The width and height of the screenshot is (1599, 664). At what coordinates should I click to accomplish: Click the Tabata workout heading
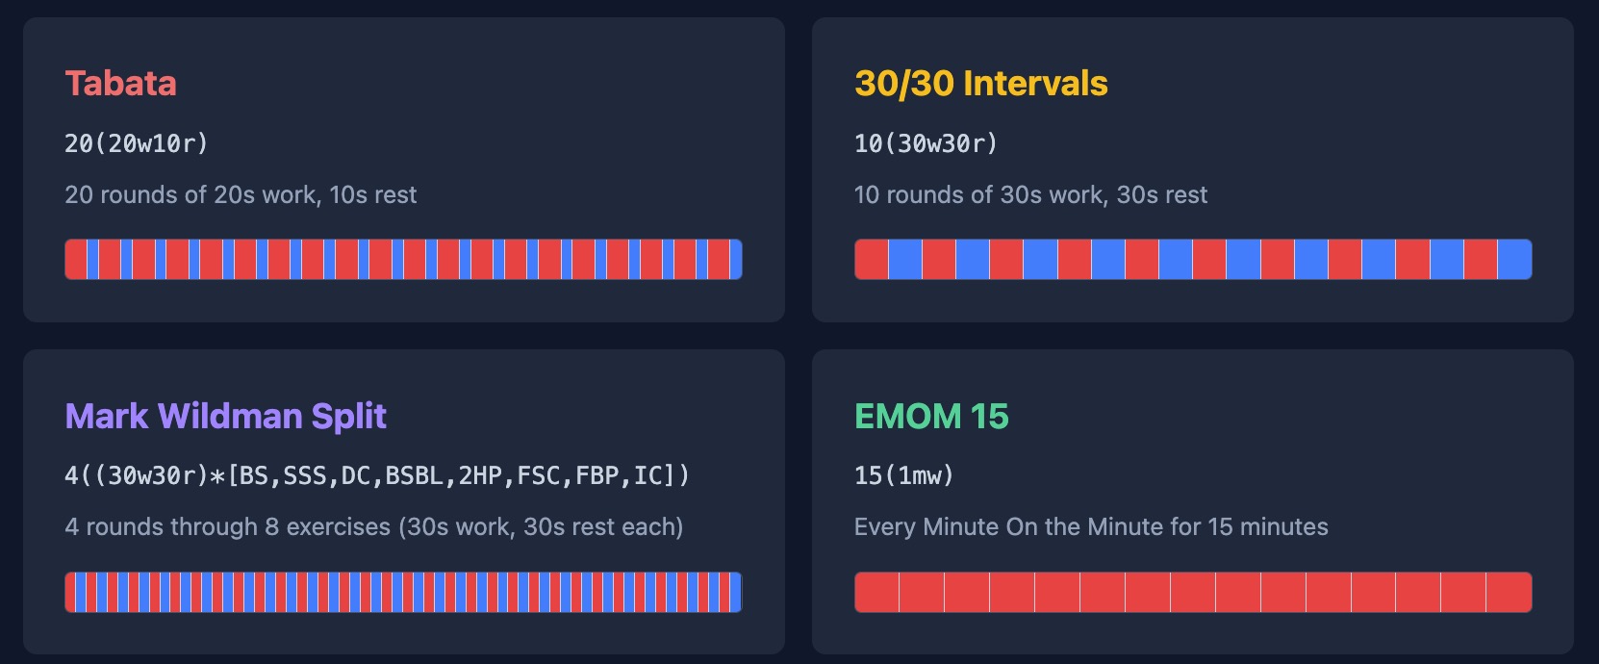pyautogui.click(x=120, y=84)
